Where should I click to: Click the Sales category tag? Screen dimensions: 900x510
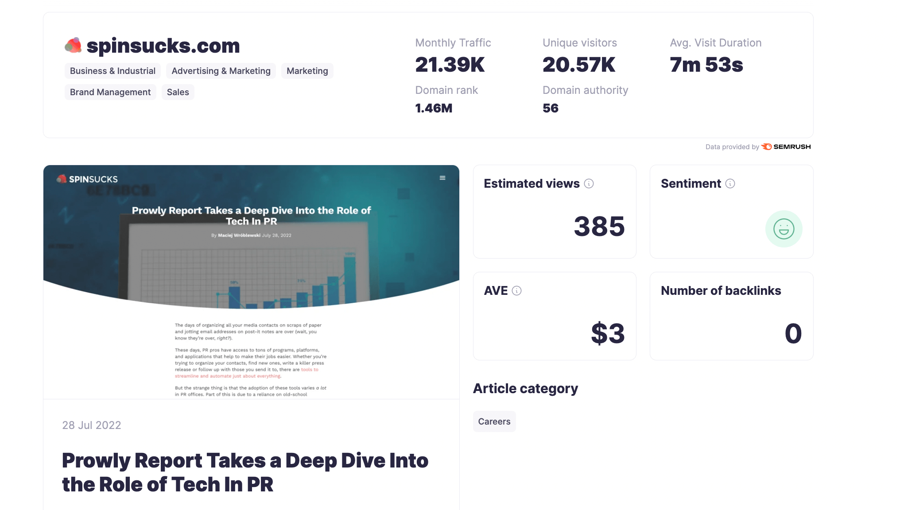(178, 92)
